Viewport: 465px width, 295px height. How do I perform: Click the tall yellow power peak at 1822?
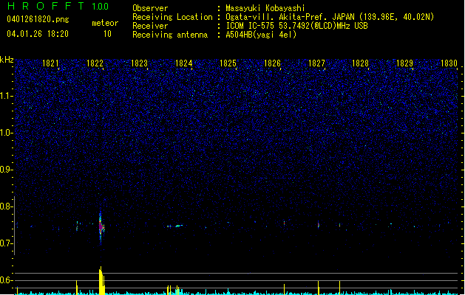(x=101, y=280)
